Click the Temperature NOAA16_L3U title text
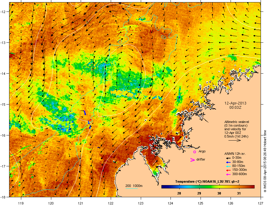The width and height of the screenshot is (267, 206). (207, 181)
